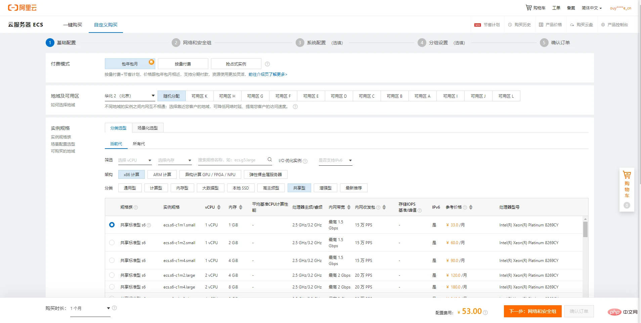Screen dimensions: 641x323
Task: Select ecs.s6-c1m2.small radio button
Action: (x=112, y=243)
